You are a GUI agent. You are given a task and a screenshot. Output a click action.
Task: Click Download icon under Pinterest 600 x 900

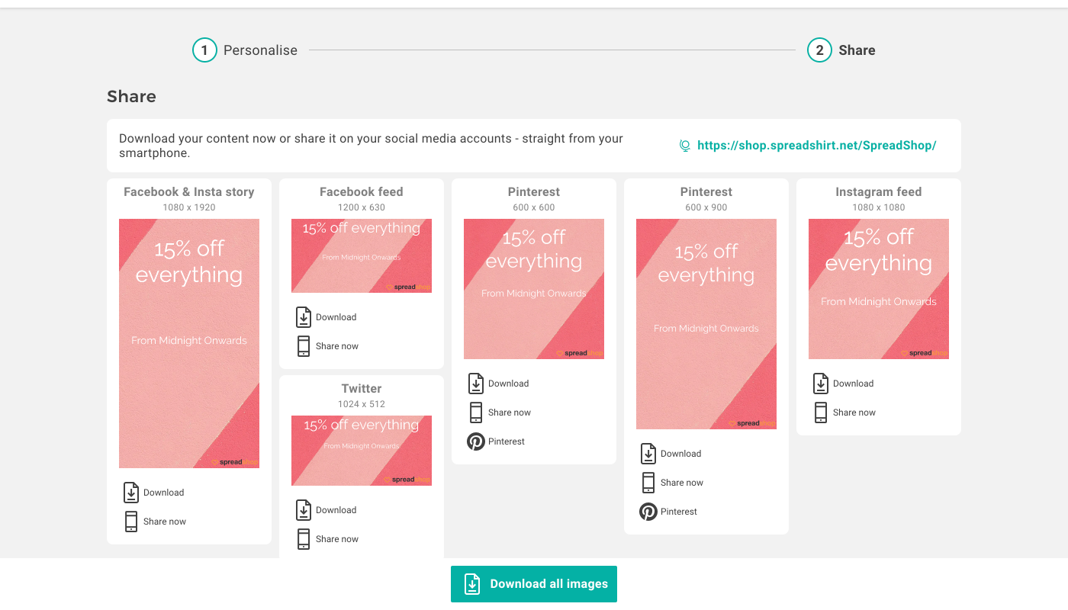(648, 454)
